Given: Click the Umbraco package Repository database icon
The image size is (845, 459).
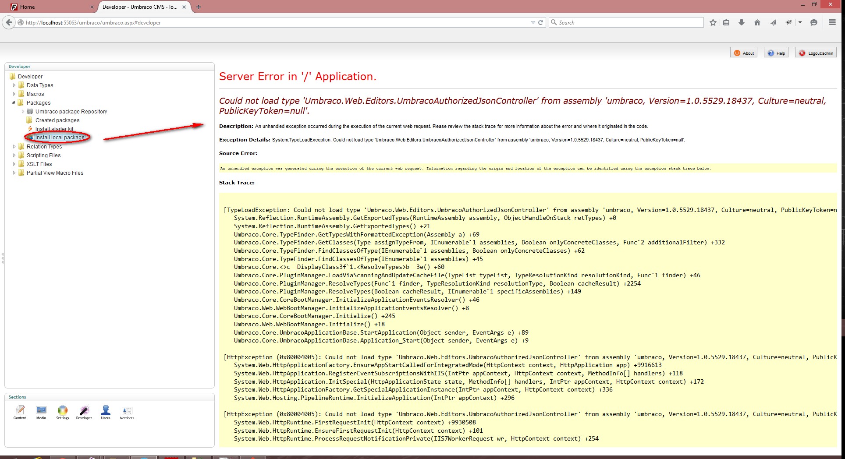Looking at the screenshot, I should tap(30, 111).
